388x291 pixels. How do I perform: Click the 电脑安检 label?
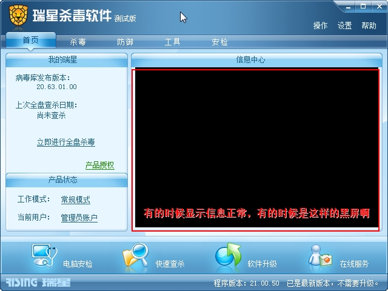pos(78,264)
